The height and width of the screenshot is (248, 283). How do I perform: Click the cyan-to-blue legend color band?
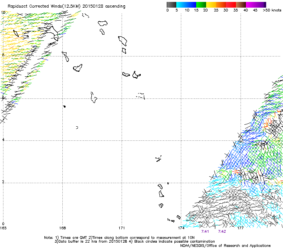(x=186, y=5)
